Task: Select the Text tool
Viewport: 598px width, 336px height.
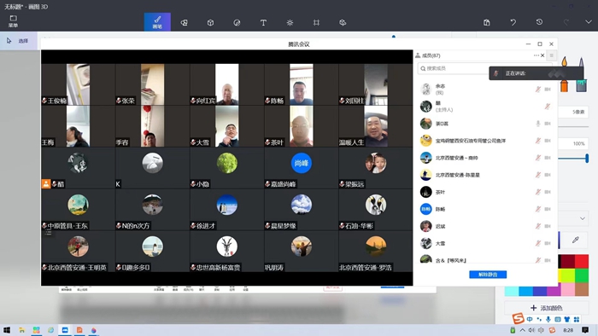Action: click(263, 22)
